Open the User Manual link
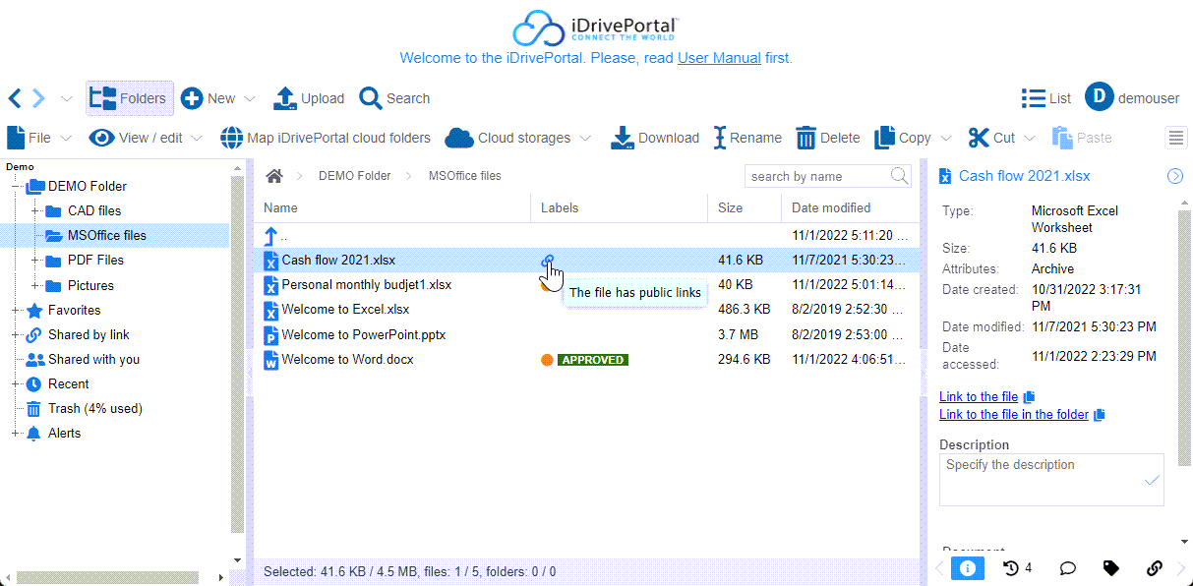1193x586 pixels. pos(719,58)
